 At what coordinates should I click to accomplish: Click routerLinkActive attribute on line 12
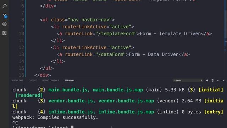click(x=84, y=47)
